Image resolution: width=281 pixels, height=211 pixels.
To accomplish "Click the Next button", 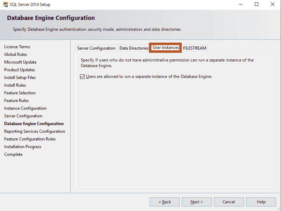I will click(x=196, y=202).
